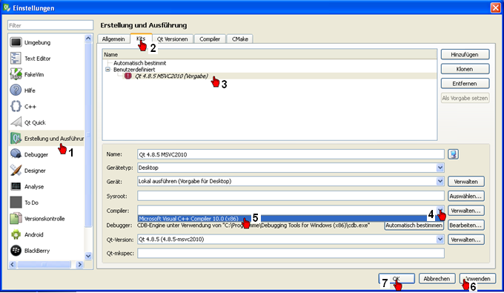This screenshot has height=293, width=504.
Task: Open the FakeVim settings icon
Action: pos(16,75)
